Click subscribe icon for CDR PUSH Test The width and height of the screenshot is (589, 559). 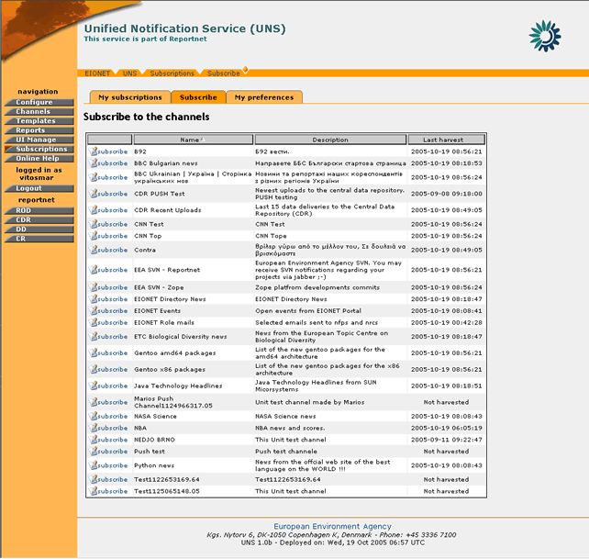(94, 194)
